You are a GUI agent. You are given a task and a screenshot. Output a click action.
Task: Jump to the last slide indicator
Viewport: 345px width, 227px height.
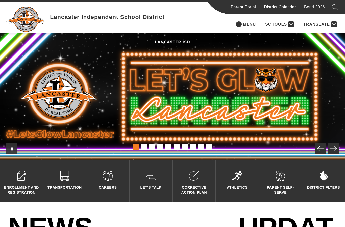point(209,147)
